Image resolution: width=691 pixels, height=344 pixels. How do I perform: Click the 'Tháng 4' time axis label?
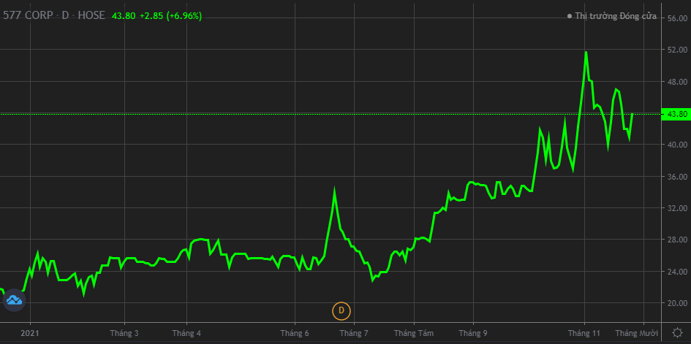pyautogui.click(x=187, y=332)
